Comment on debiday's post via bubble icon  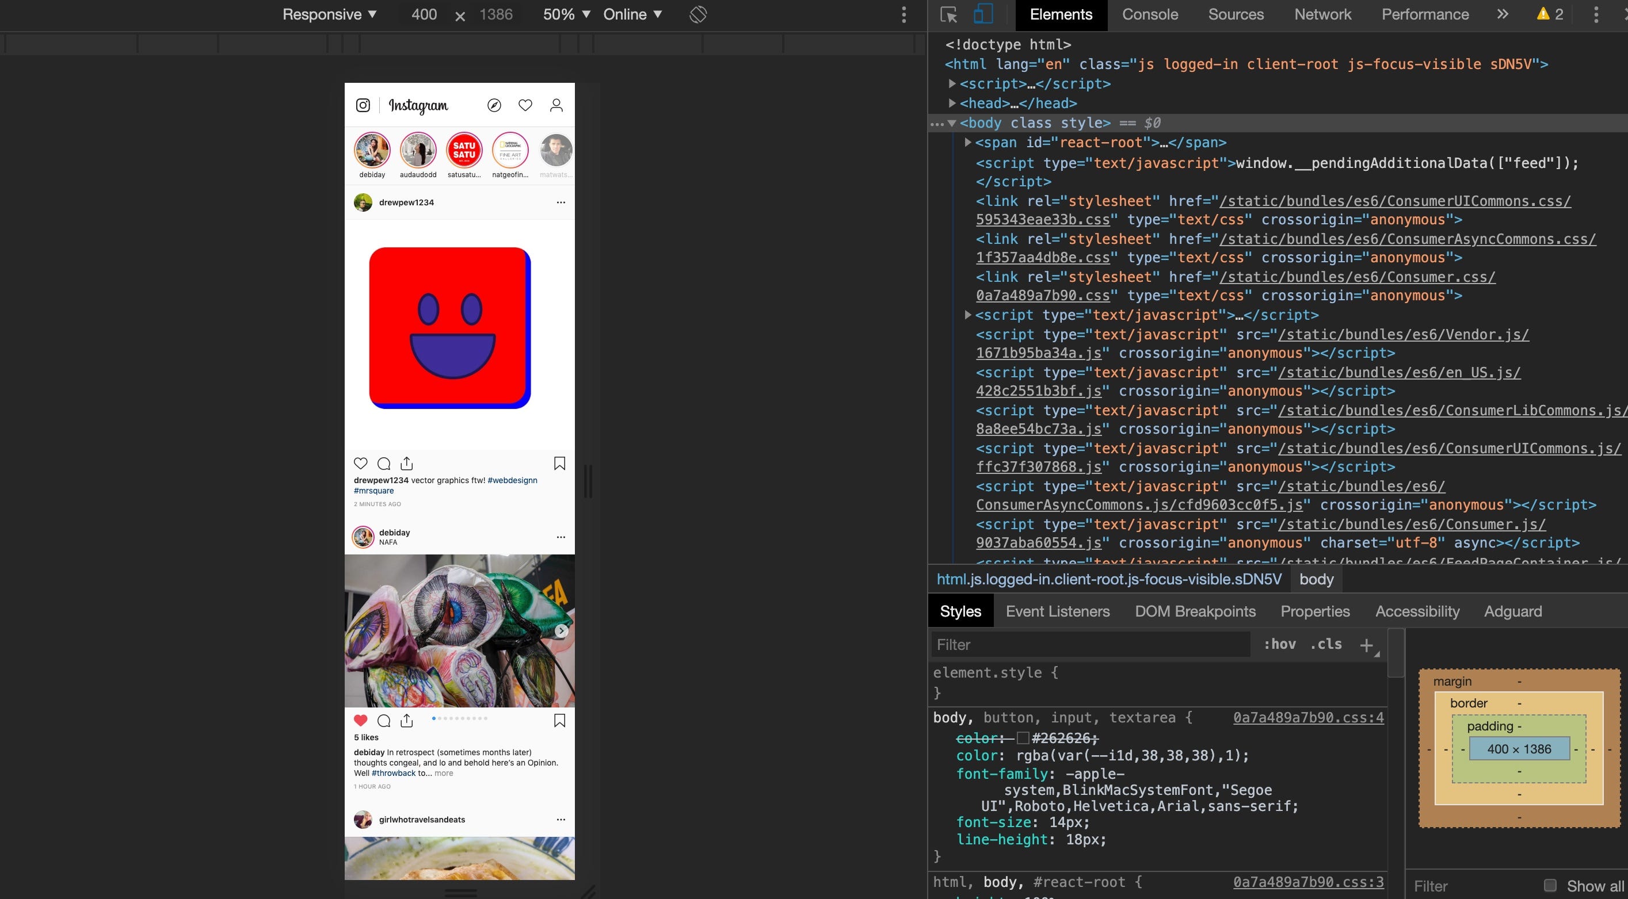(x=384, y=720)
